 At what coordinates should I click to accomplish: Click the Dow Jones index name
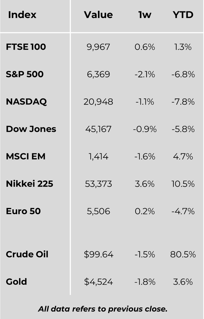point(31,129)
